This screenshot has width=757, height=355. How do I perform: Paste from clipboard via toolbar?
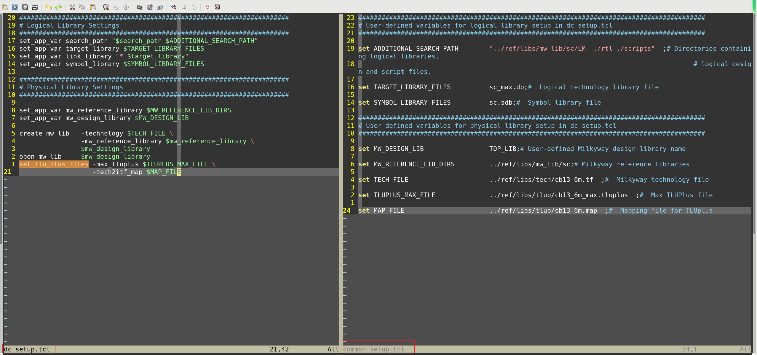pos(92,7)
